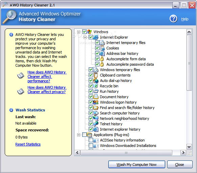Select the Auto dial-up history row label

116,81
